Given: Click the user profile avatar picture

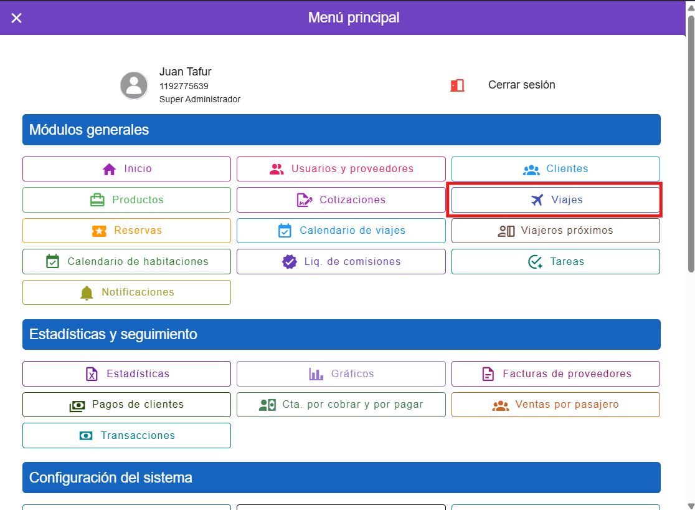Looking at the screenshot, I should click(x=134, y=85).
